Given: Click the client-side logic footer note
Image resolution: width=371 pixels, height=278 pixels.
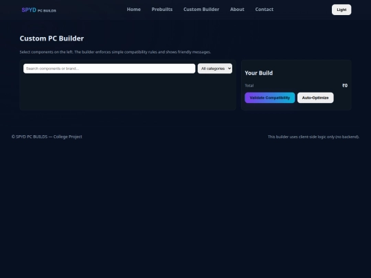Looking at the screenshot, I should [x=313, y=137].
